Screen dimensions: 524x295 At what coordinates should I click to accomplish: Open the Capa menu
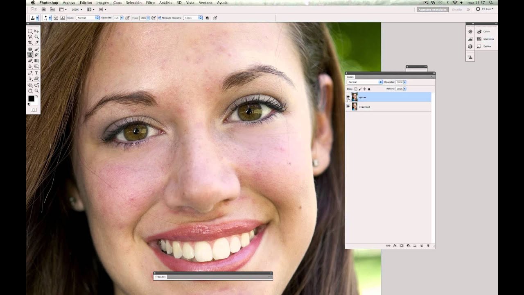coord(117,3)
